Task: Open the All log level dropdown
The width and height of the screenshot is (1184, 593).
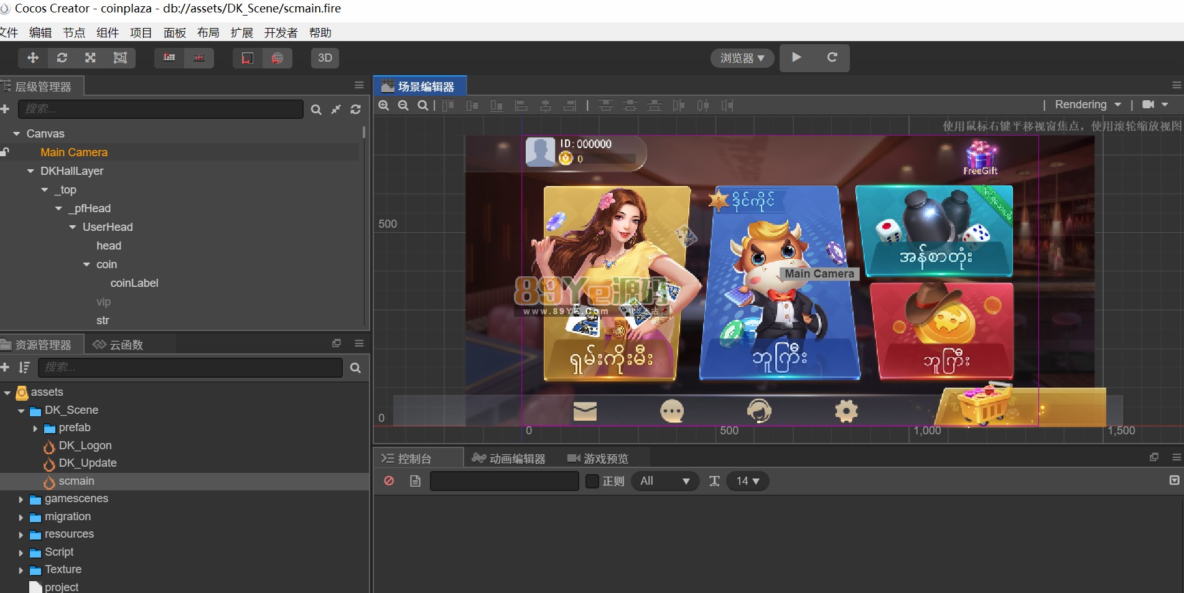Action: [665, 481]
